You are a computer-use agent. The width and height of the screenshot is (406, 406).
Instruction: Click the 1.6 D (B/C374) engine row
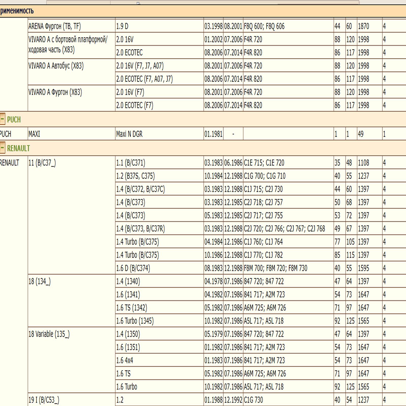(133, 268)
